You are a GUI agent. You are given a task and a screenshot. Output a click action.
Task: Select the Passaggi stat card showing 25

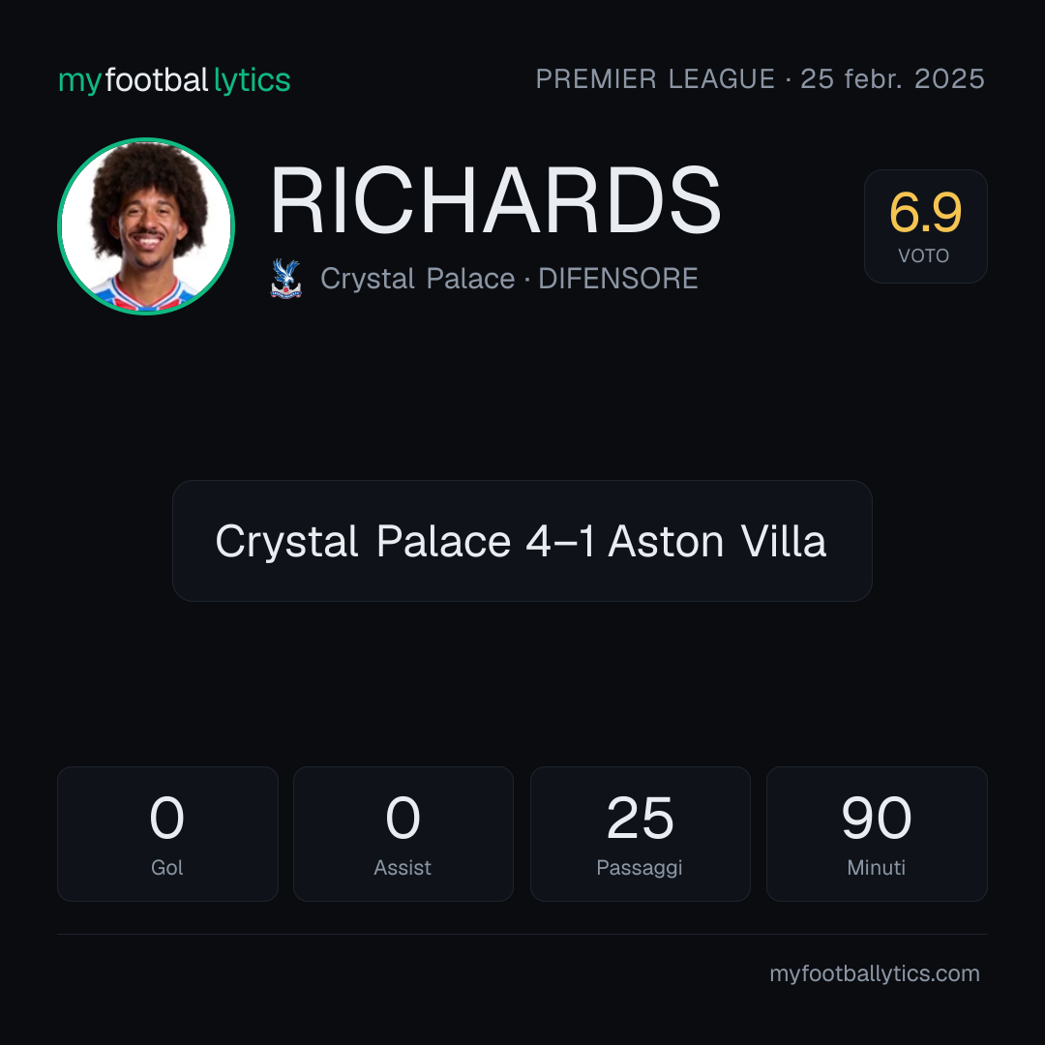pos(641,834)
